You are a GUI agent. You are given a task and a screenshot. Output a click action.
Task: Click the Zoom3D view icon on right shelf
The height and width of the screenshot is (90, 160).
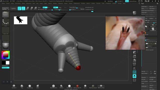pos(134,56)
